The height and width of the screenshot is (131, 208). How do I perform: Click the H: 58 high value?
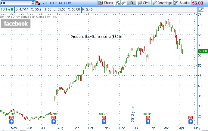[x=48, y=9]
